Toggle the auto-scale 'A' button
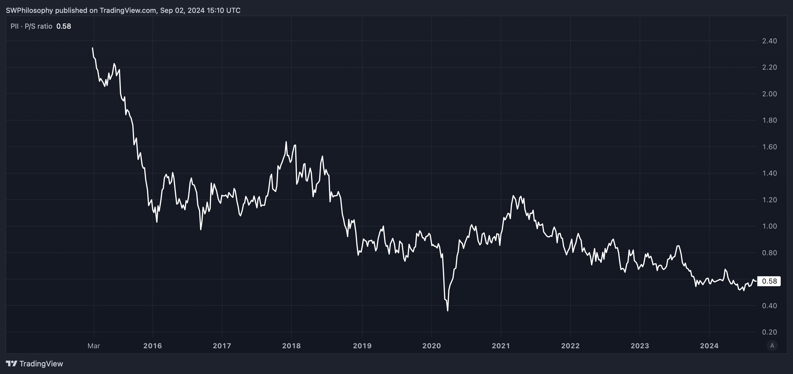Image resolution: width=793 pixels, height=374 pixels. (x=772, y=346)
